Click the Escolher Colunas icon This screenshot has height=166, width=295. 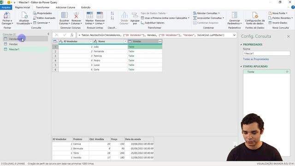(x=65, y=15)
